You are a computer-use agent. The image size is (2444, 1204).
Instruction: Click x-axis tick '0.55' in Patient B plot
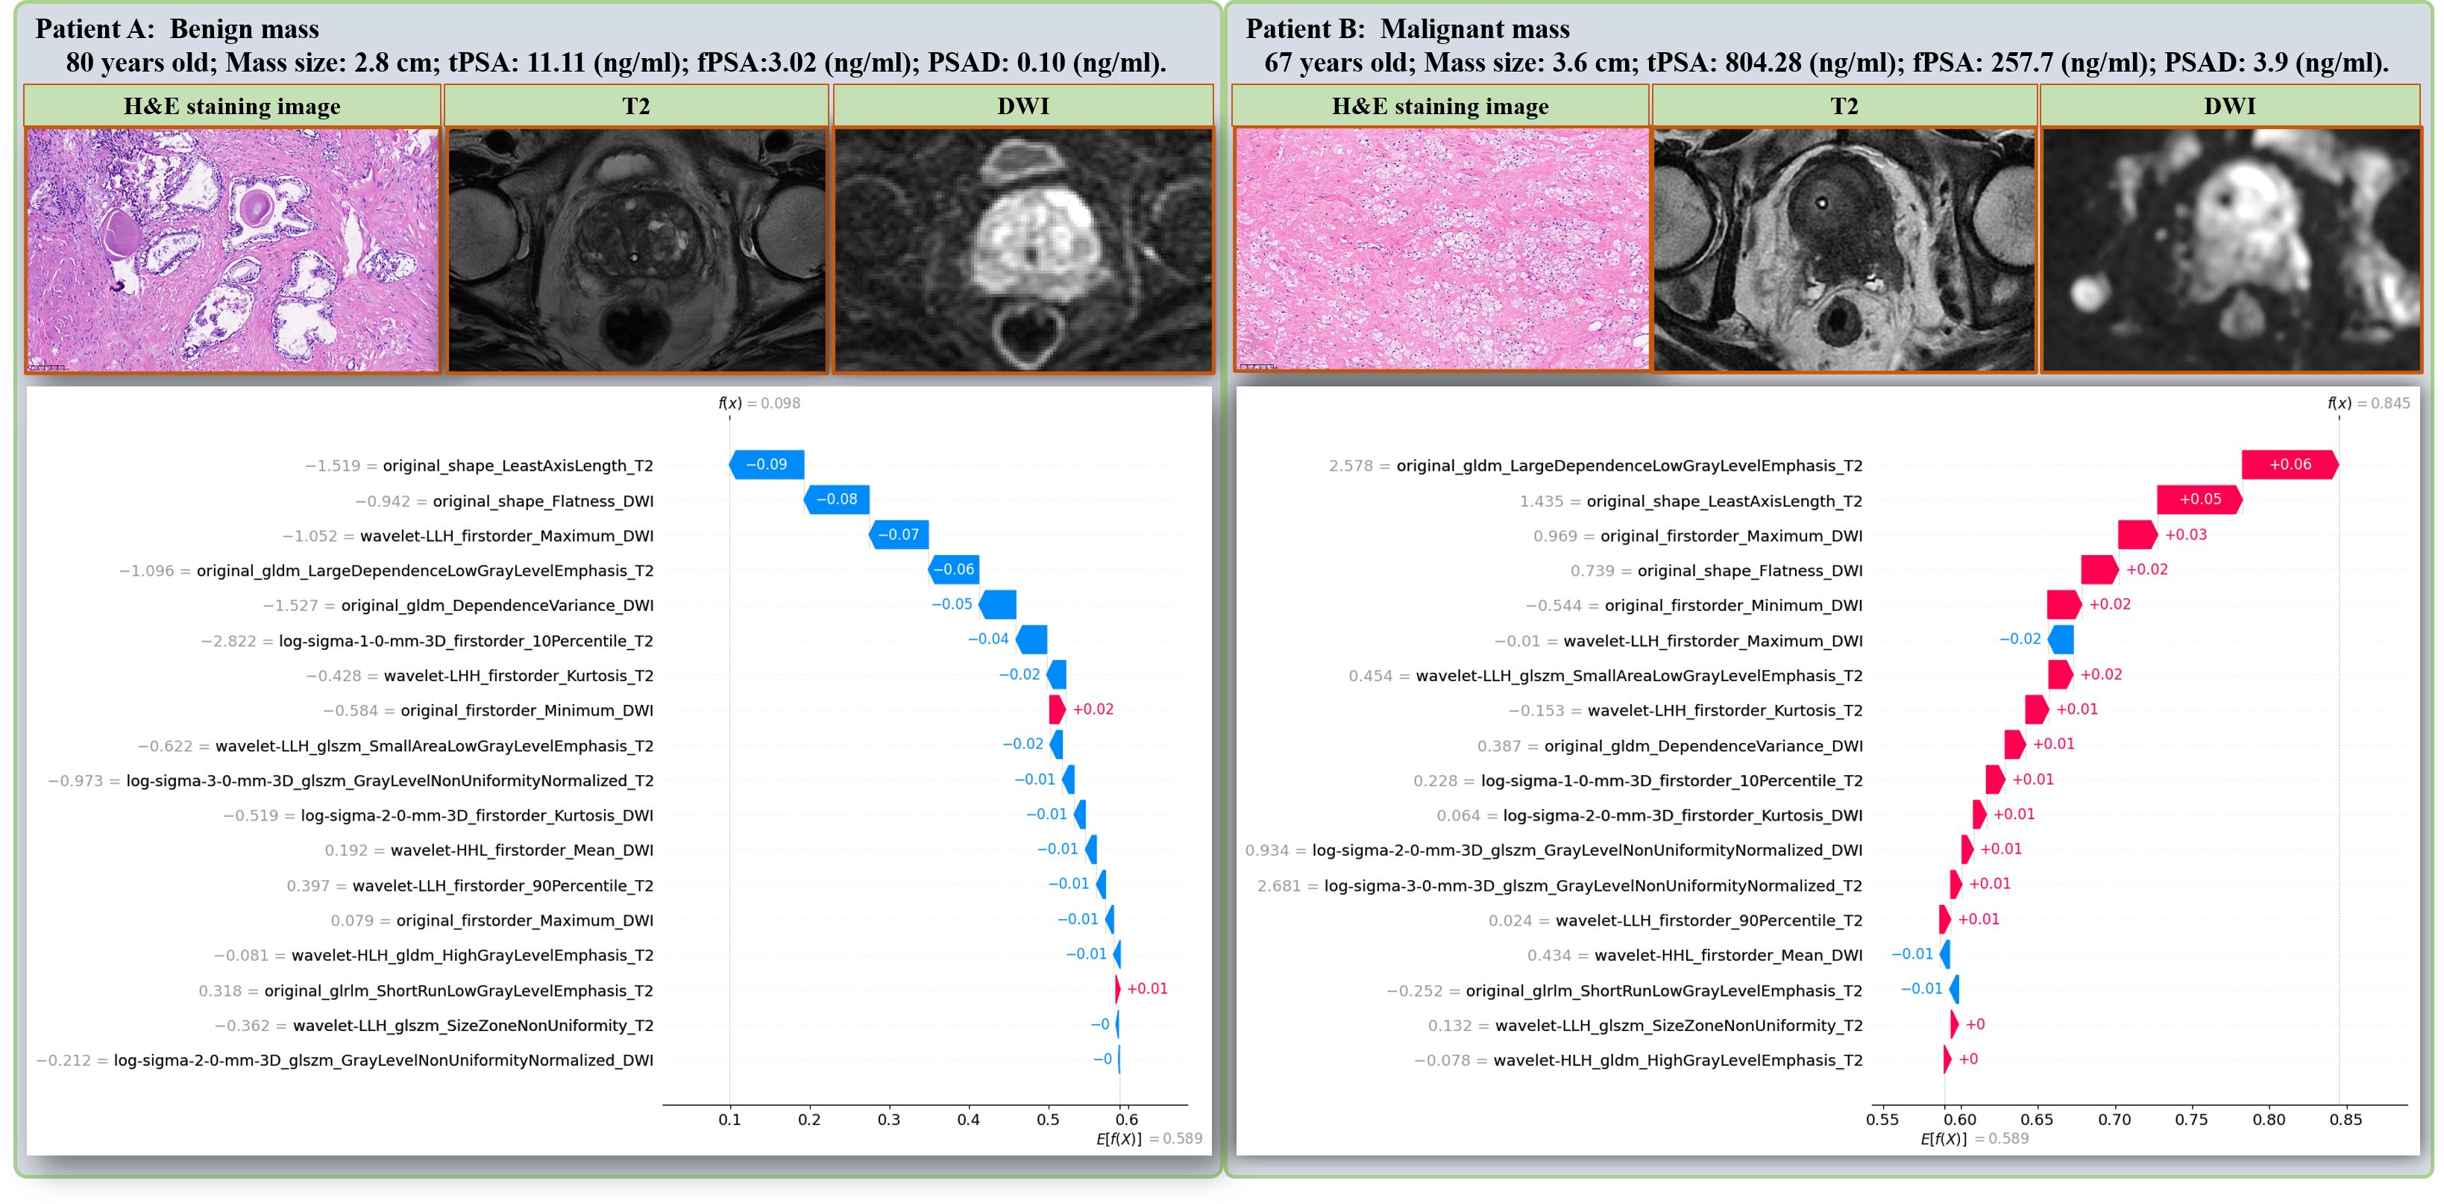tap(1882, 1120)
